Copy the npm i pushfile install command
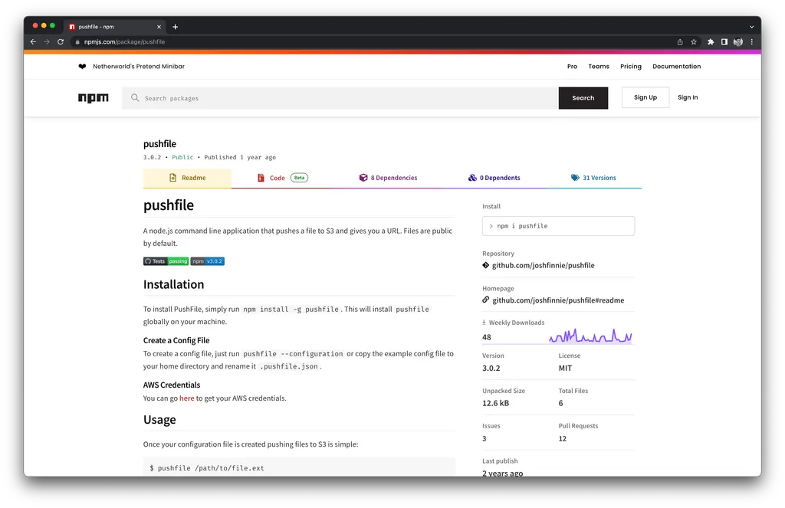Viewport: 785px width, 508px height. (558, 226)
